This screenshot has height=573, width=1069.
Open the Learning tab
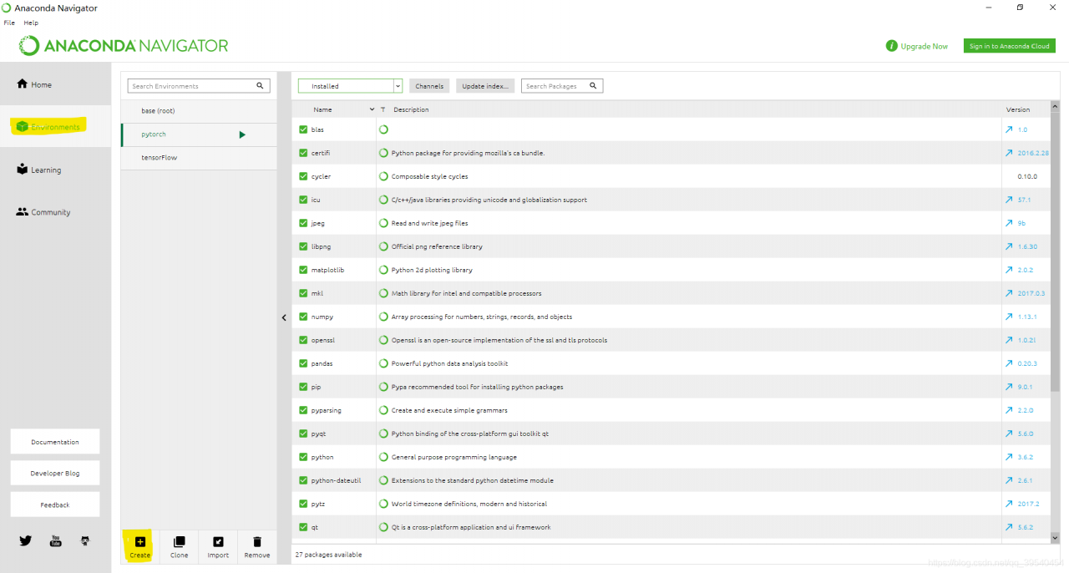[55, 170]
